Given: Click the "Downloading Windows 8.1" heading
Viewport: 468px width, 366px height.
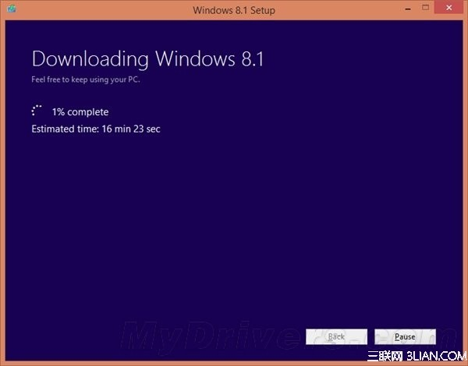Looking at the screenshot, I should click(147, 58).
